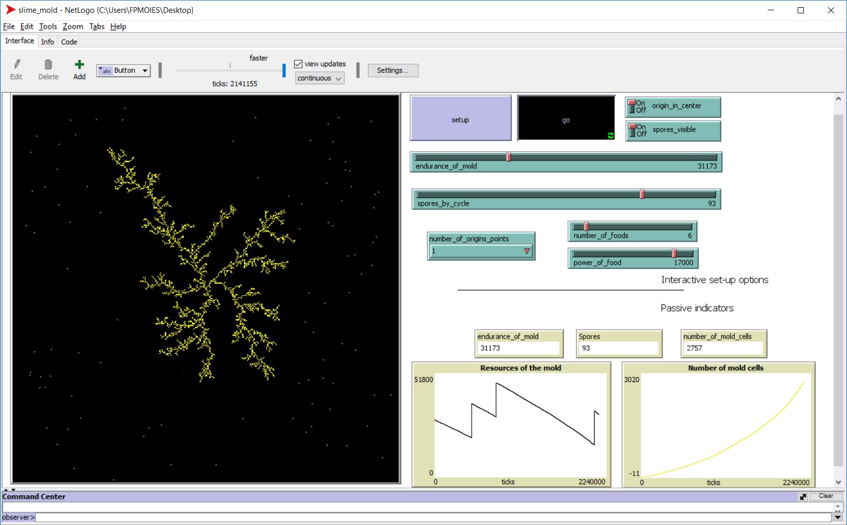Switch to the Code tab
Screen dimensions: 847x525
(69, 42)
